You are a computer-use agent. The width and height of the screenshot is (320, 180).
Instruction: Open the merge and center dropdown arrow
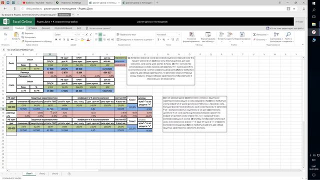click(x=153, y=39)
